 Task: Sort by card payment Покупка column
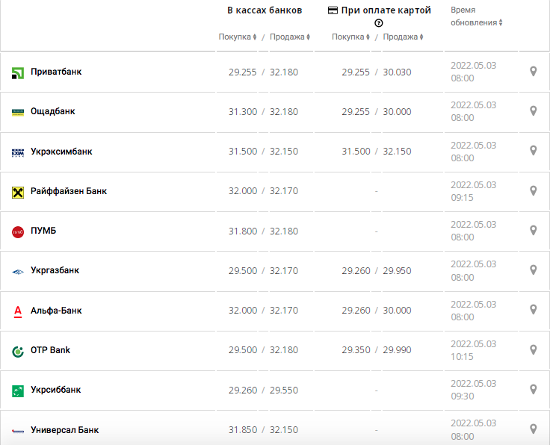click(351, 37)
